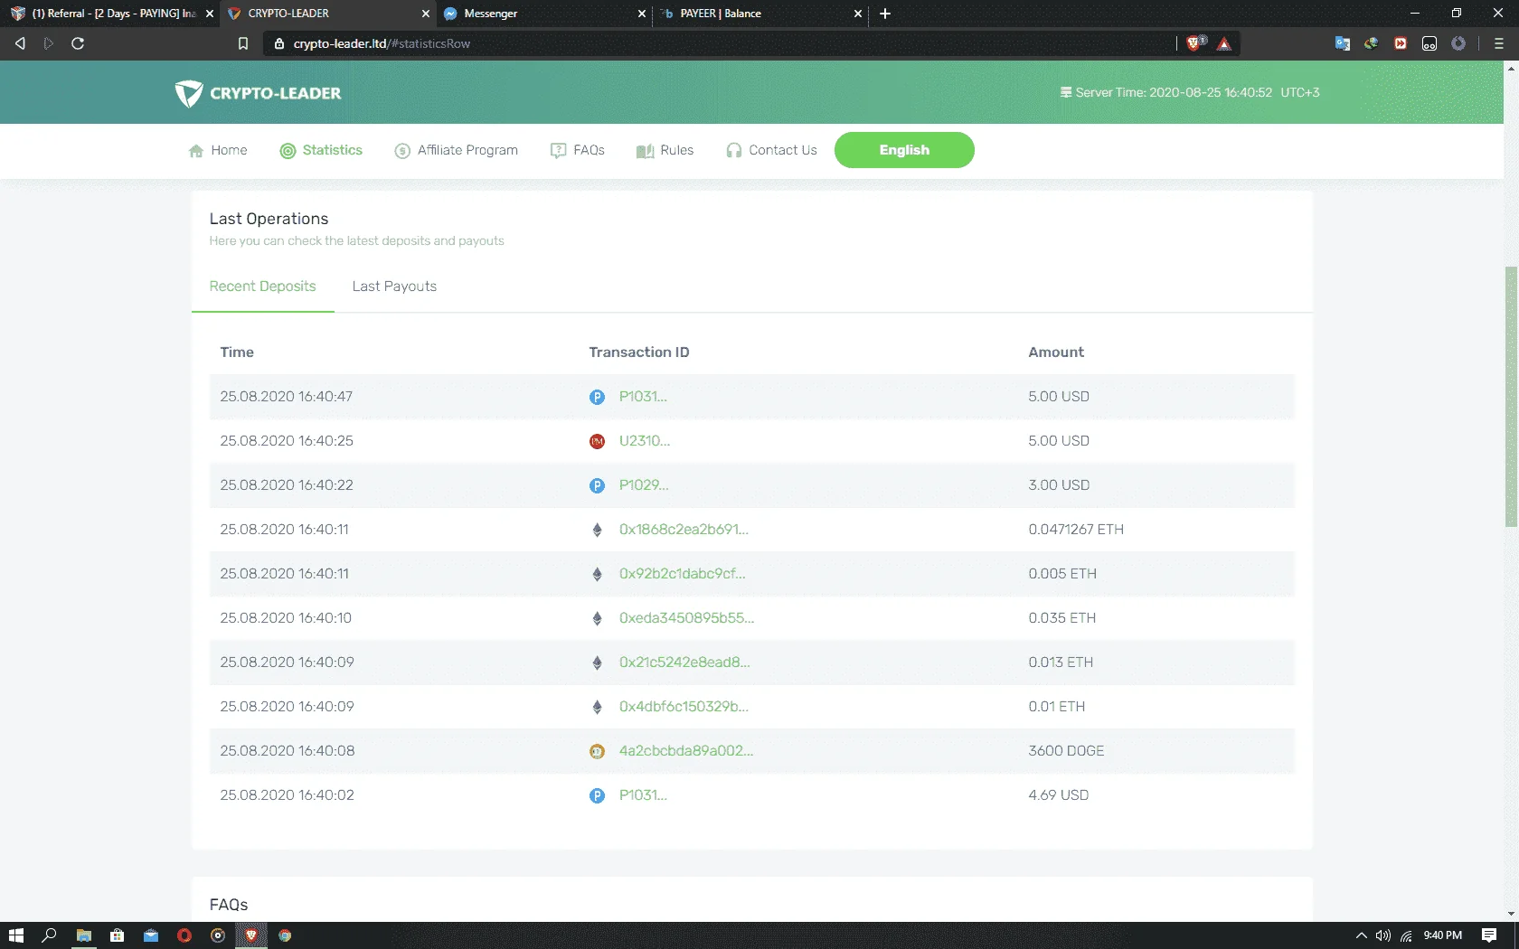This screenshot has width=1519, height=949.
Task: Switch to the Referral PAYING browser tab
Action: [x=108, y=14]
